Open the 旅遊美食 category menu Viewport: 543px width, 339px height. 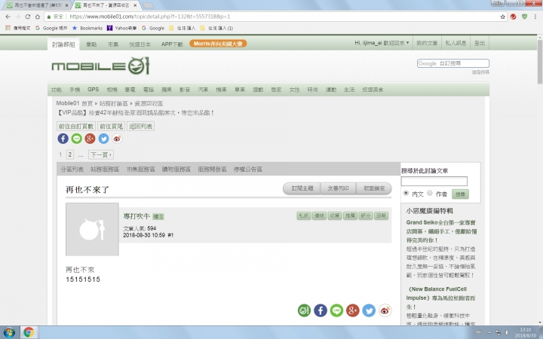[x=373, y=90]
